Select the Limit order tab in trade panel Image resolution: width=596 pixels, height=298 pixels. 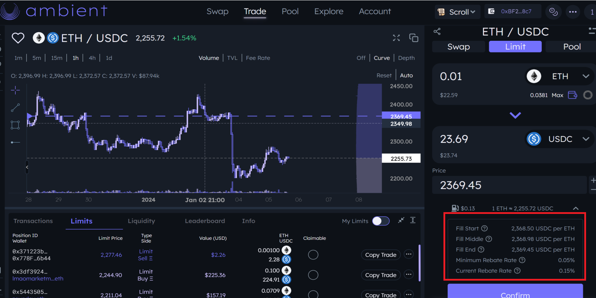pos(515,46)
